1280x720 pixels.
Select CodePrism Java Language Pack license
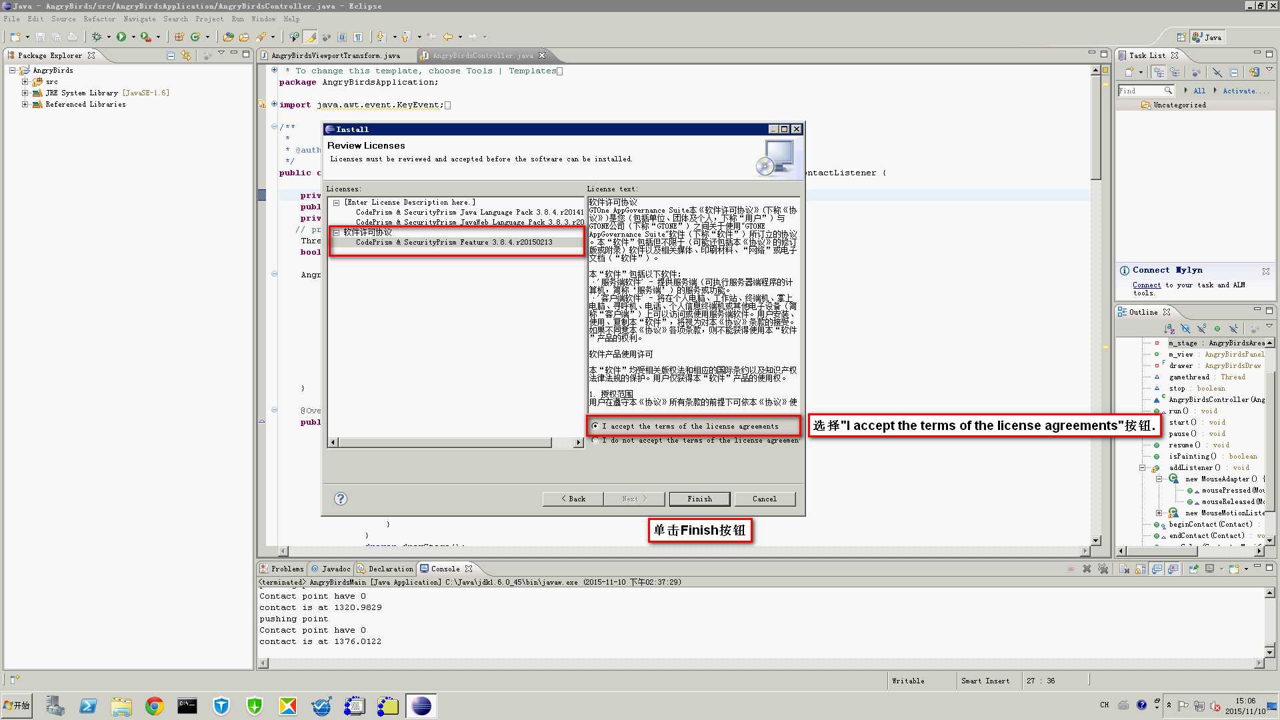click(469, 212)
